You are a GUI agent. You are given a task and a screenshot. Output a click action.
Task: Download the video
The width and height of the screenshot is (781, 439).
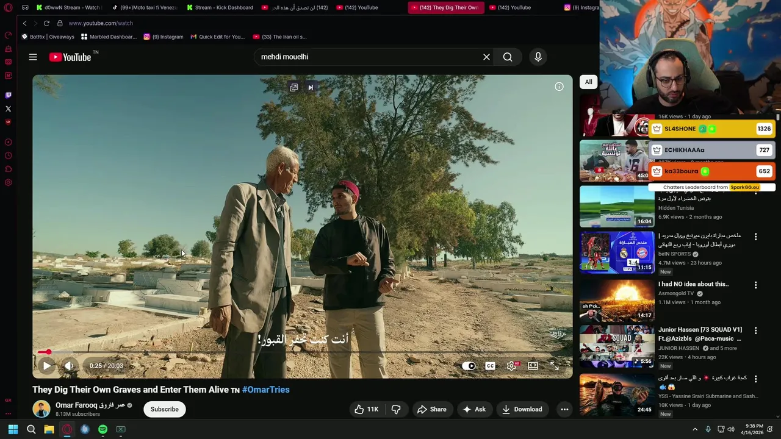click(522, 409)
